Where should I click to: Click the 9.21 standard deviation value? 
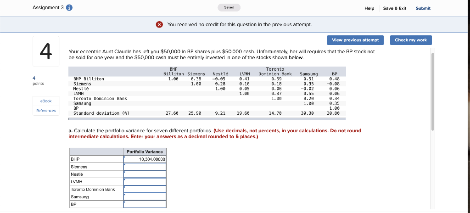[x=220, y=113]
